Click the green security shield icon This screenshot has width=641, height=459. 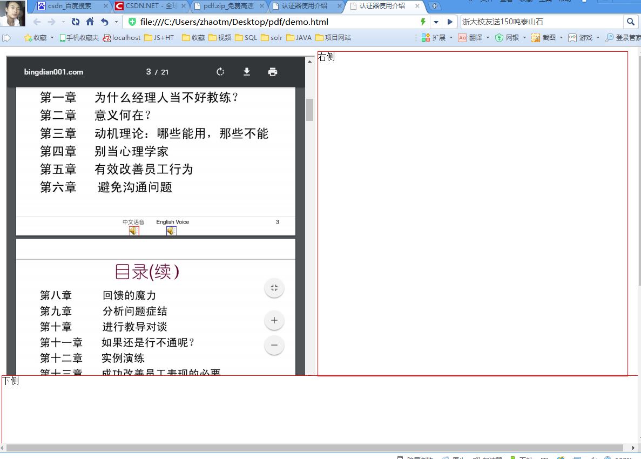coord(132,22)
